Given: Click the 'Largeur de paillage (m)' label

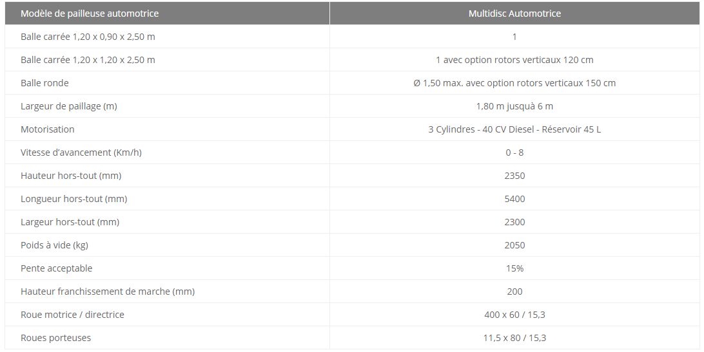Looking at the screenshot, I should (x=69, y=106).
